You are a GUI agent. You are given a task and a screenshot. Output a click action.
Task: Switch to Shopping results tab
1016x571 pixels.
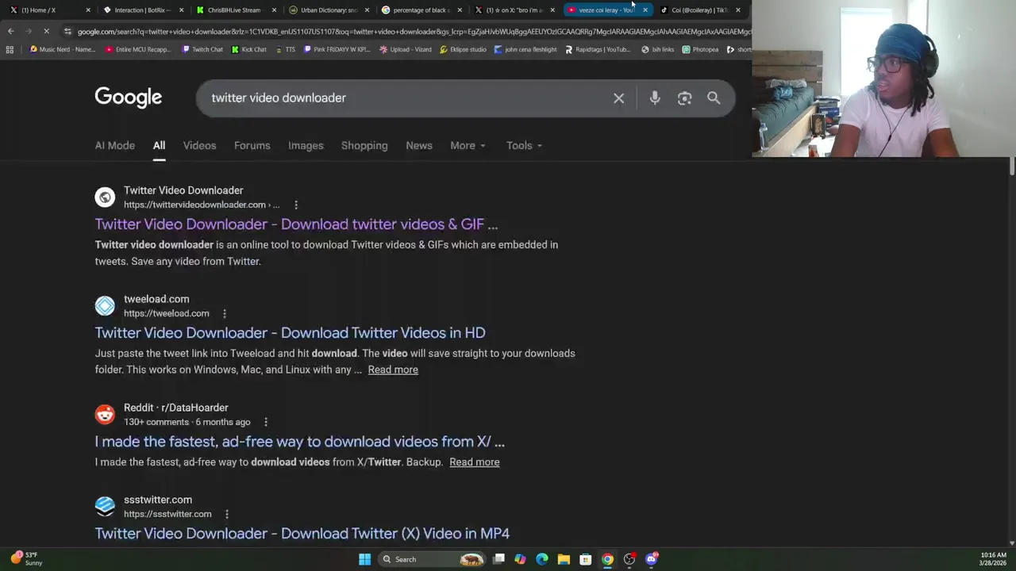(364, 145)
